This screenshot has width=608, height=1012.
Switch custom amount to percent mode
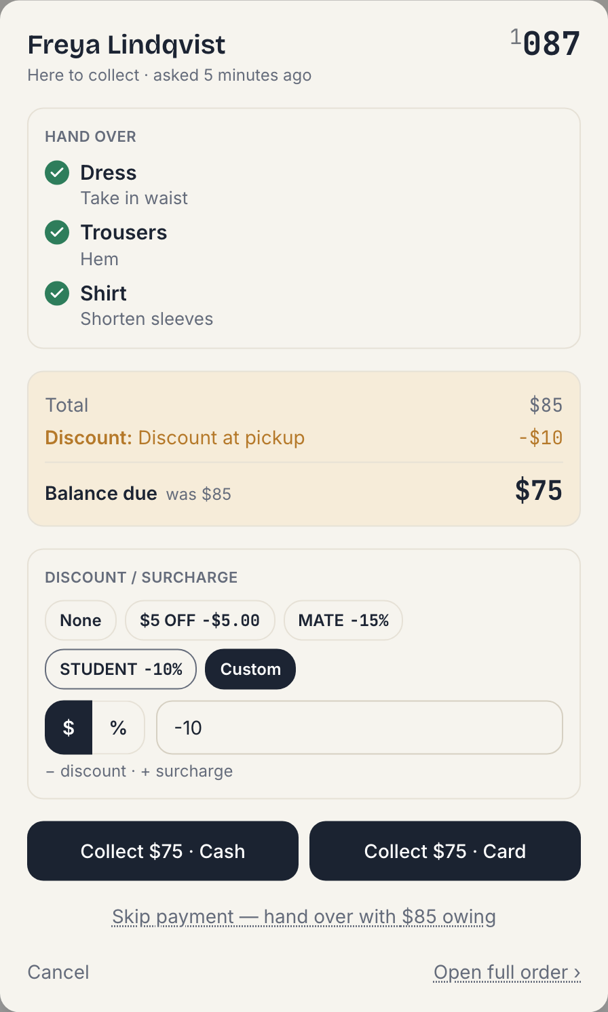119,728
